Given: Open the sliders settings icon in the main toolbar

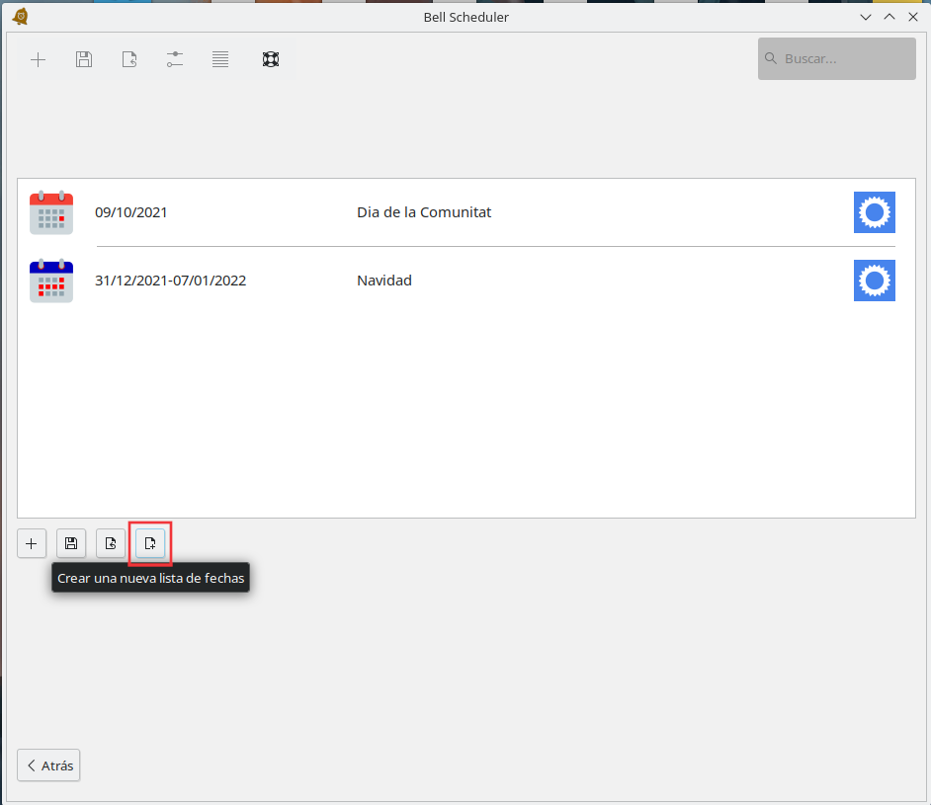Looking at the screenshot, I should (x=175, y=59).
